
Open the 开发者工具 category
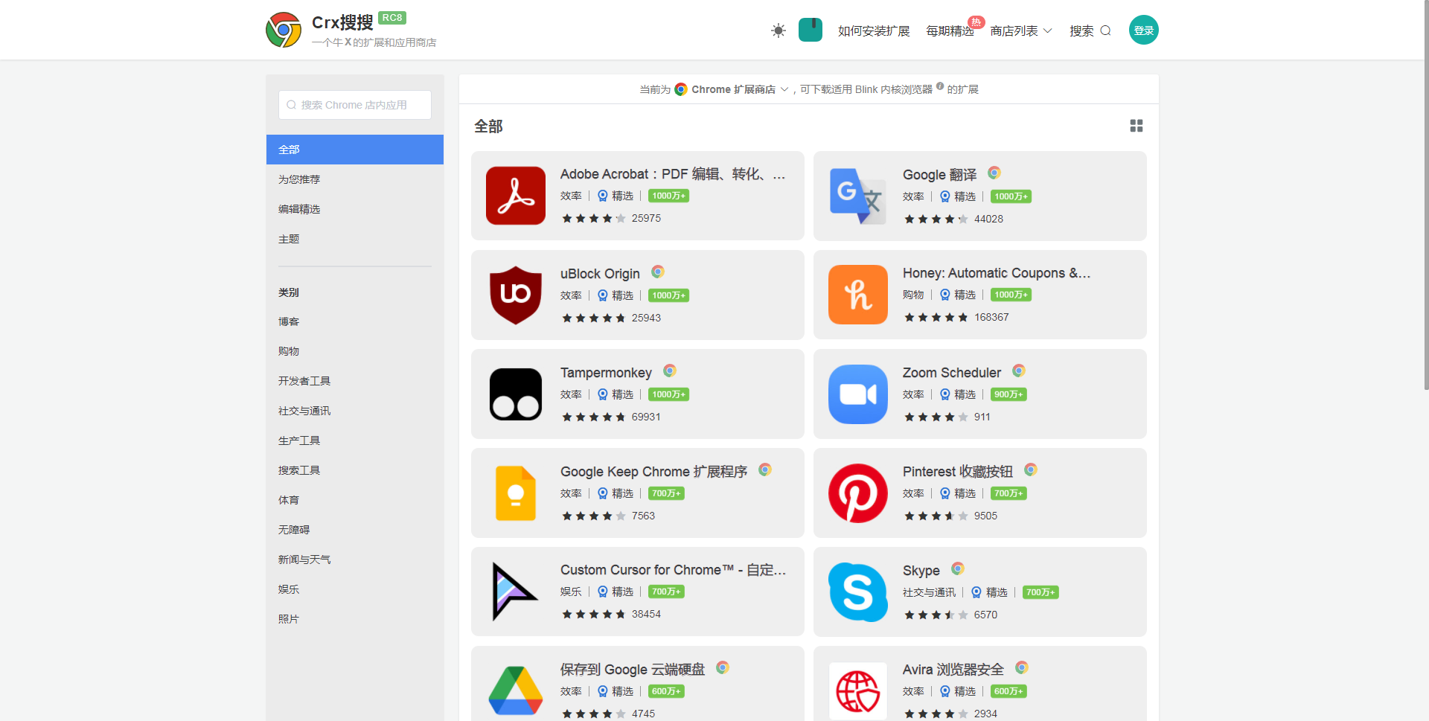pos(304,381)
